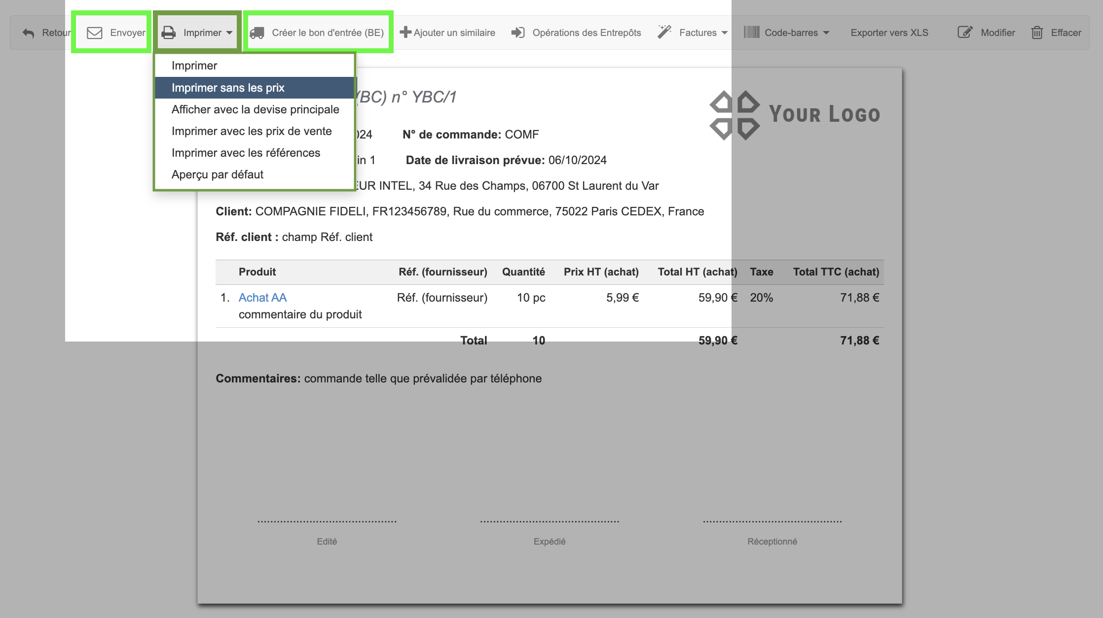This screenshot has height=618, width=1103.
Task: Expand the Imprimer dropdown menu
Action: [x=230, y=33]
